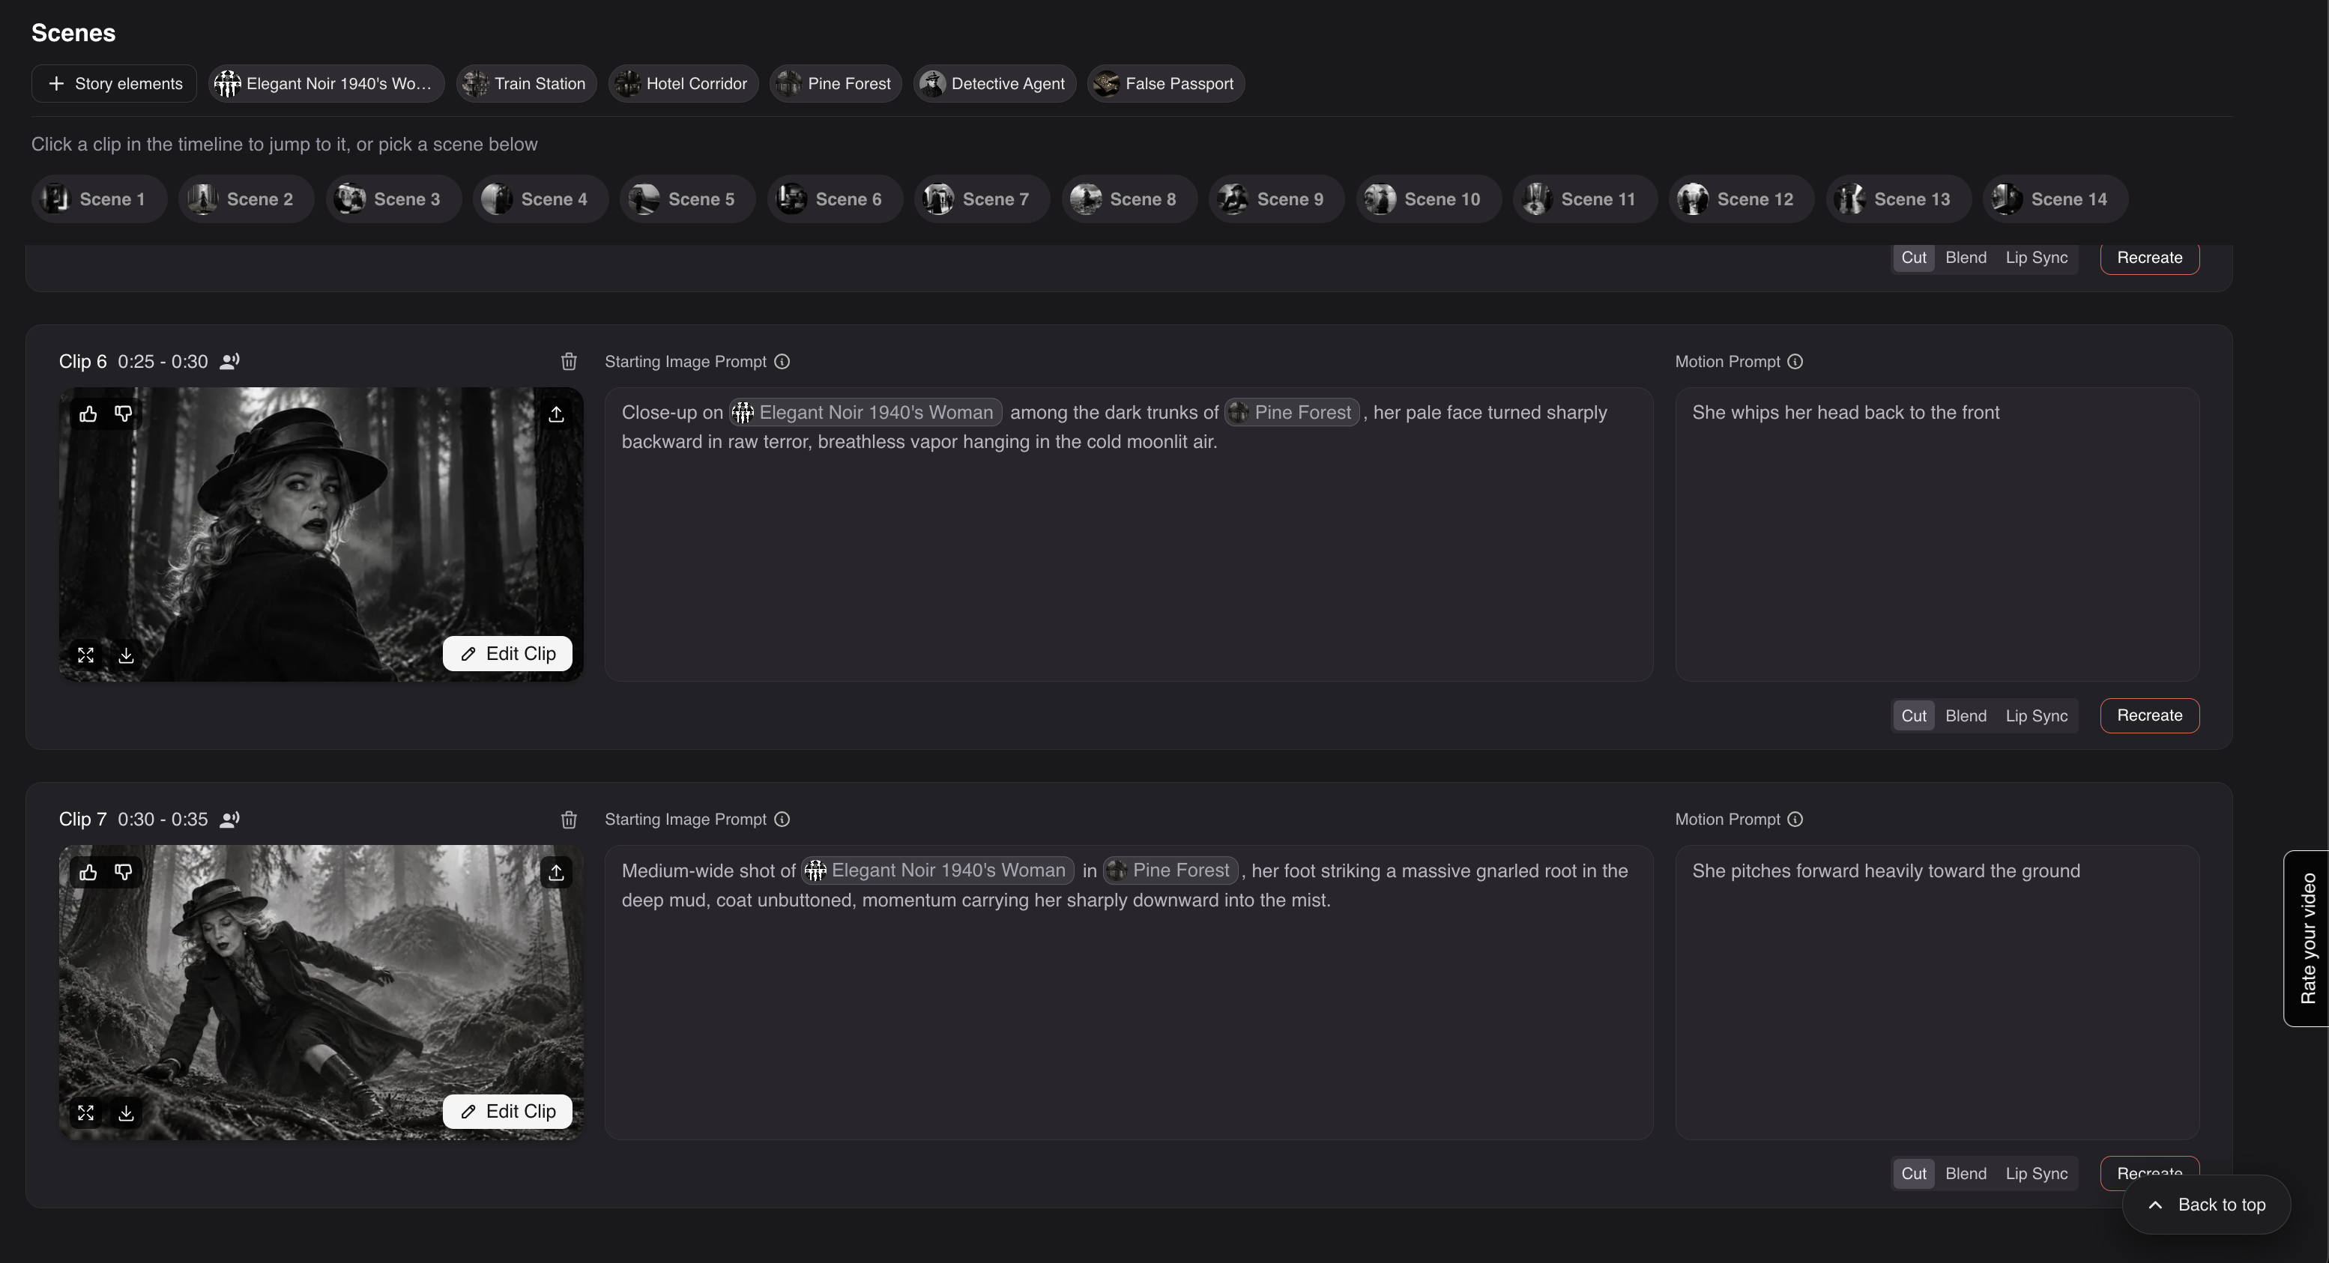Open Edit Clip for Clip 6

(x=507, y=655)
